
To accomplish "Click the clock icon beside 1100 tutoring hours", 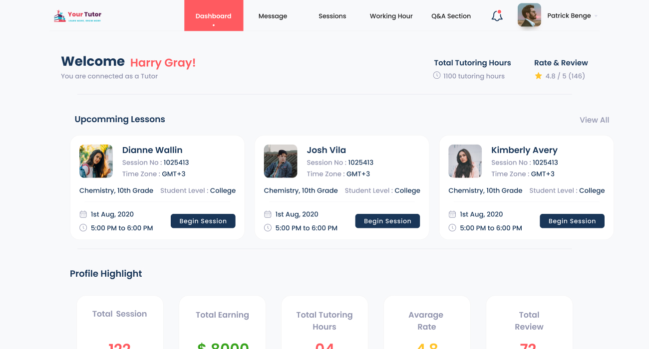I will (437, 76).
